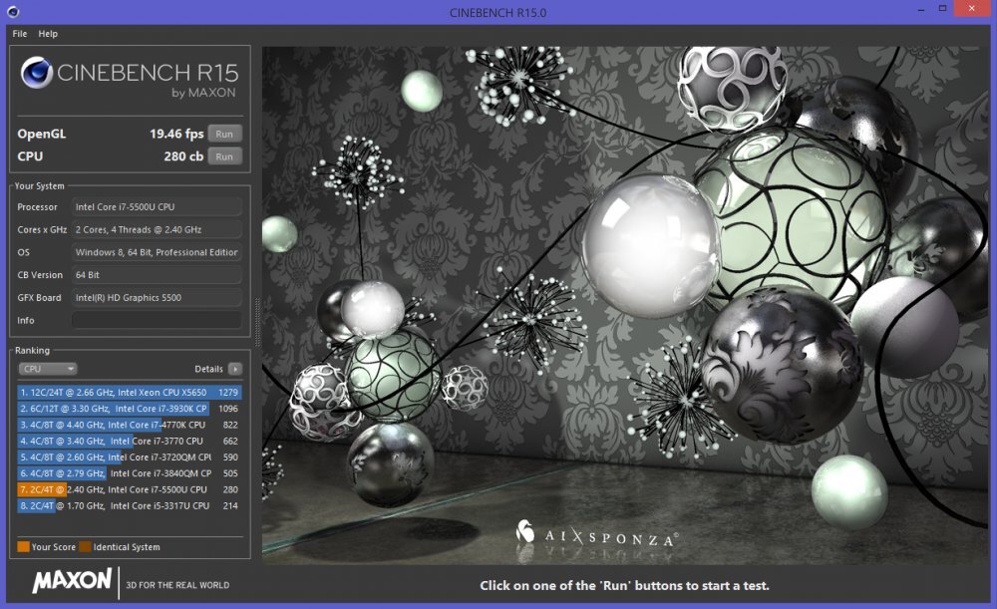
Task: Start the OpenGL benchmark with its Run button
Action: click(224, 133)
